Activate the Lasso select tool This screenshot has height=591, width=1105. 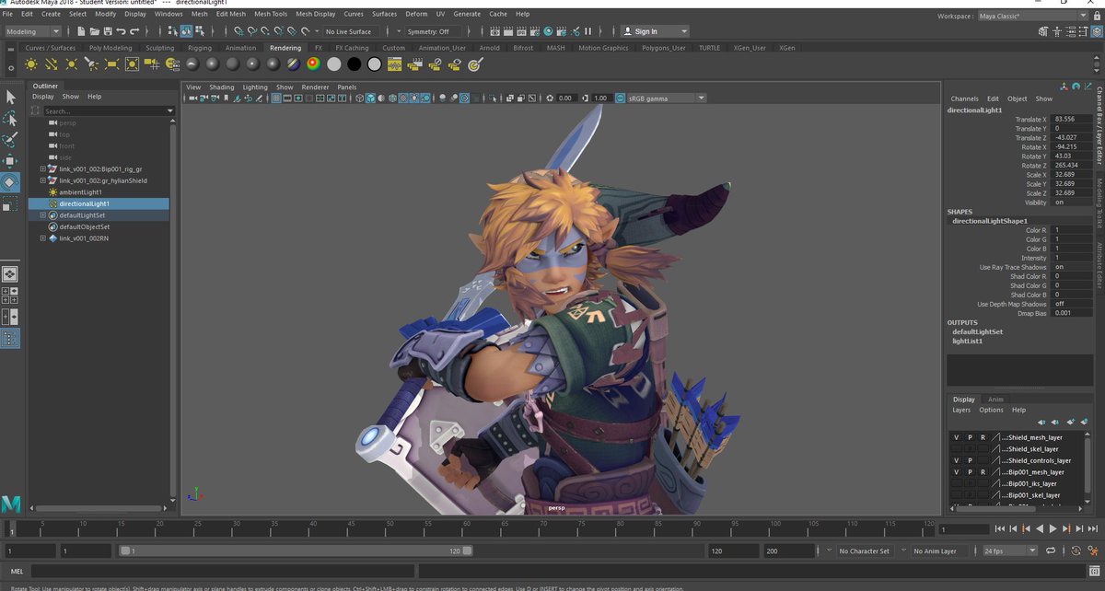(x=10, y=119)
